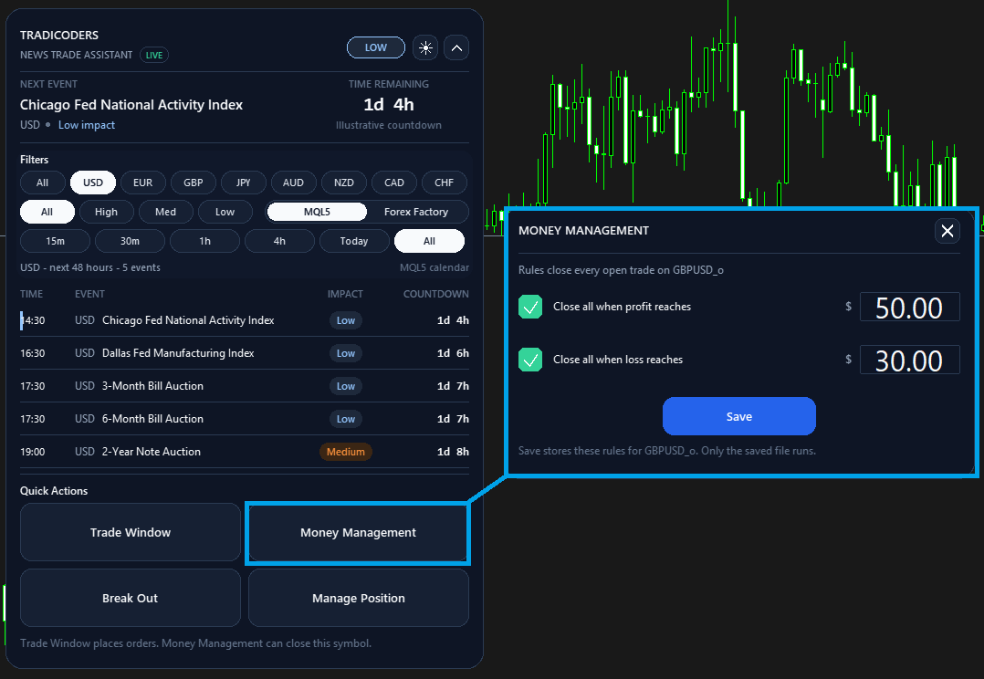The height and width of the screenshot is (679, 984).
Task: Select the 6-Month Bill Auction event
Action: tap(245, 419)
